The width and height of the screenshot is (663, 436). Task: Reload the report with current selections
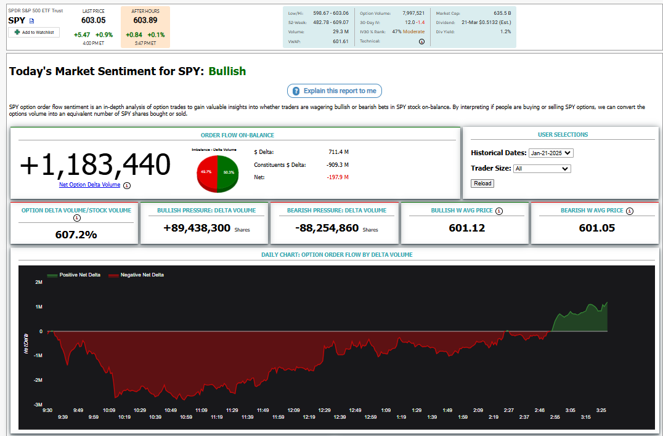pos(482,184)
